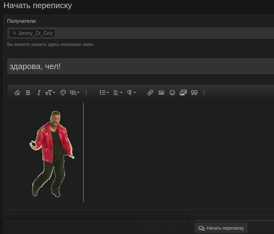Open the smilies emoji picker
Viewport: 274px width, 234px height.
tap(172, 93)
